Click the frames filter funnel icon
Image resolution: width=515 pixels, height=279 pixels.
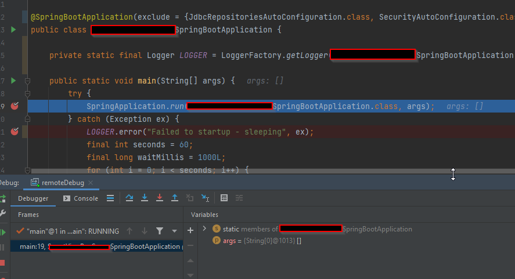click(160, 231)
